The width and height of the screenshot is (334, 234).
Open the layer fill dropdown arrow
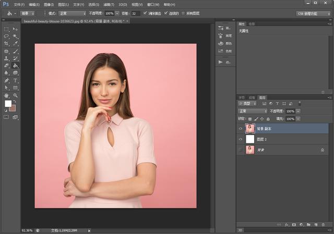(x=298, y=119)
